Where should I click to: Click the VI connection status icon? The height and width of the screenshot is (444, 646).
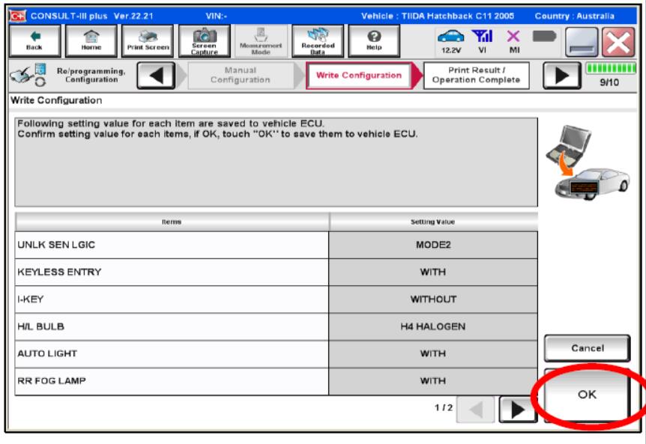coord(482,42)
